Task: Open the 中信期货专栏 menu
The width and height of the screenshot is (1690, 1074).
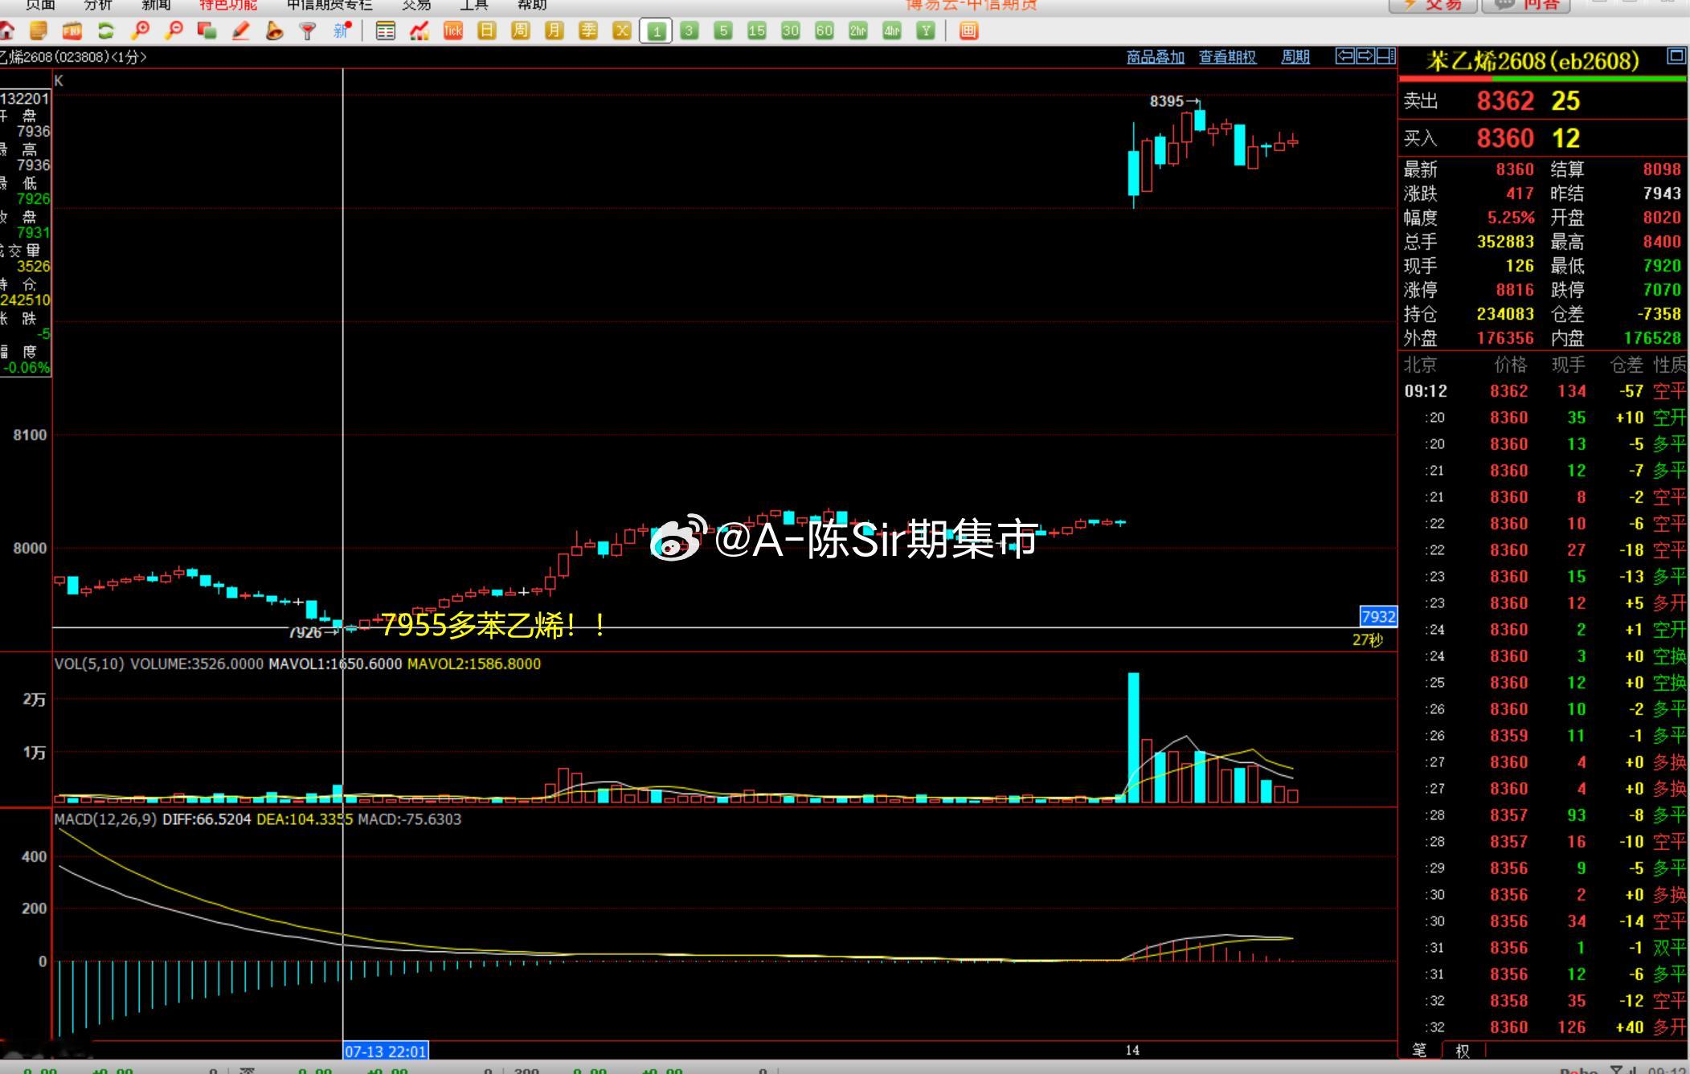Action: tap(329, 5)
